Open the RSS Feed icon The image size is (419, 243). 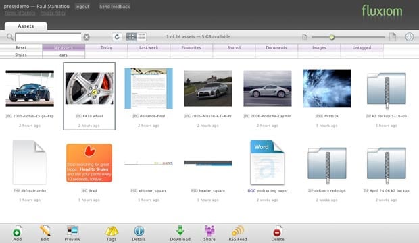[238, 231]
